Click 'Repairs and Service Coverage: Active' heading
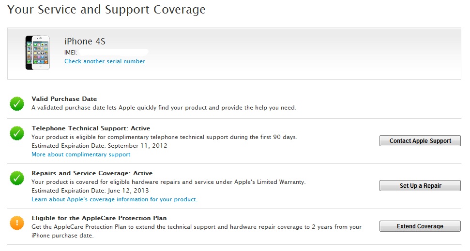470x251 pixels. pos(92,173)
